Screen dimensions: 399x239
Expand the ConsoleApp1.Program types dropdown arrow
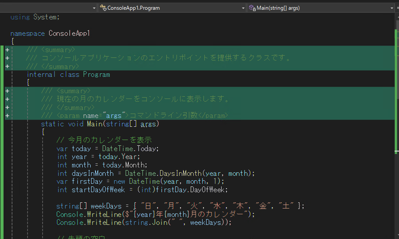243,8
